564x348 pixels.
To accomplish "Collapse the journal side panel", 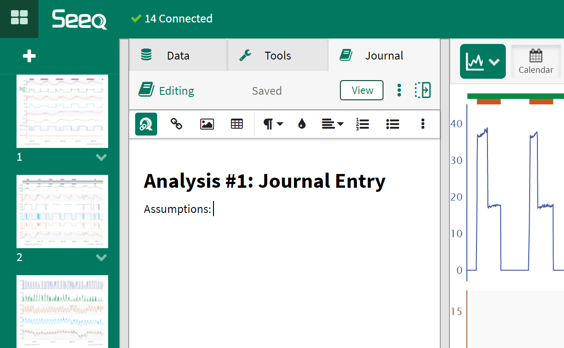I will (x=422, y=90).
